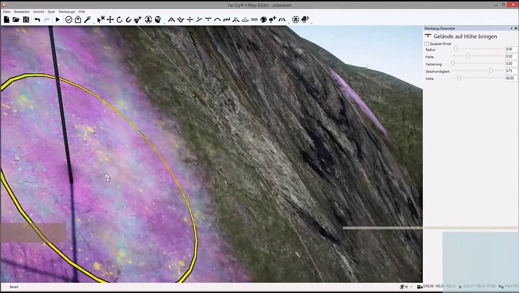Undo the last action
The height and width of the screenshot is (293, 519).
pyautogui.click(x=37, y=20)
